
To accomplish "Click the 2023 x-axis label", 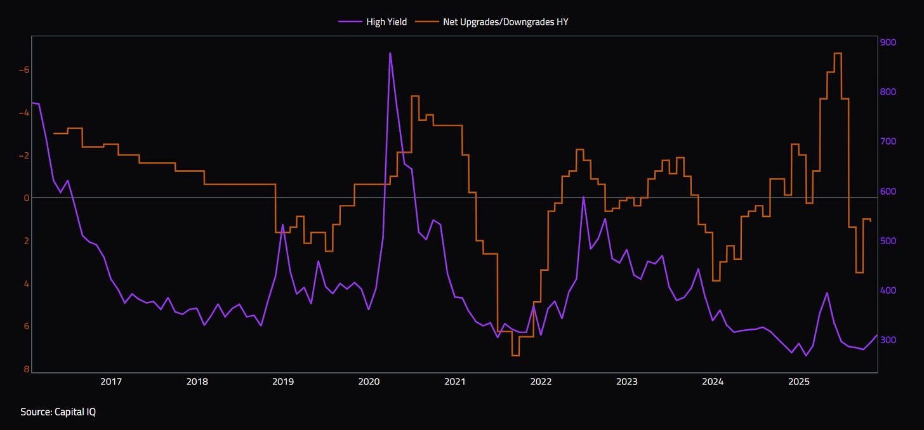I will 627,381.
